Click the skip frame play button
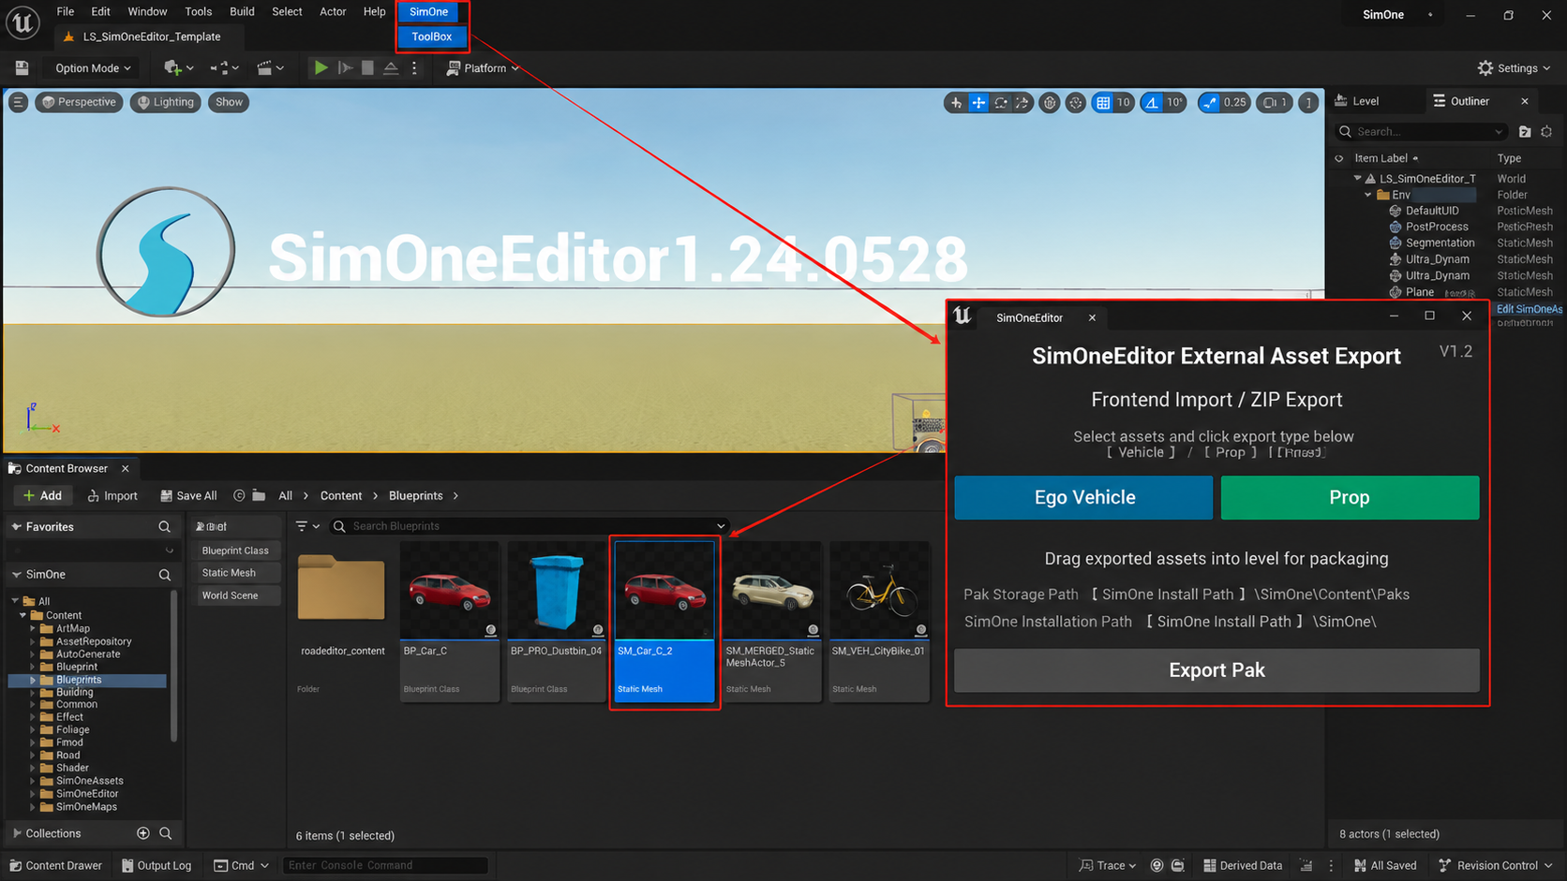The width and height of the screenshot is (1567, 881). pos(345,67)
